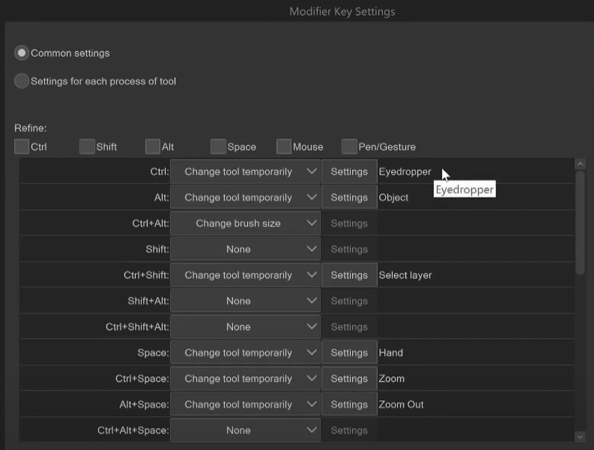Expand the Space modifier action dropdown
Screen dimensions: 594x450
click(x=245, y=353)
